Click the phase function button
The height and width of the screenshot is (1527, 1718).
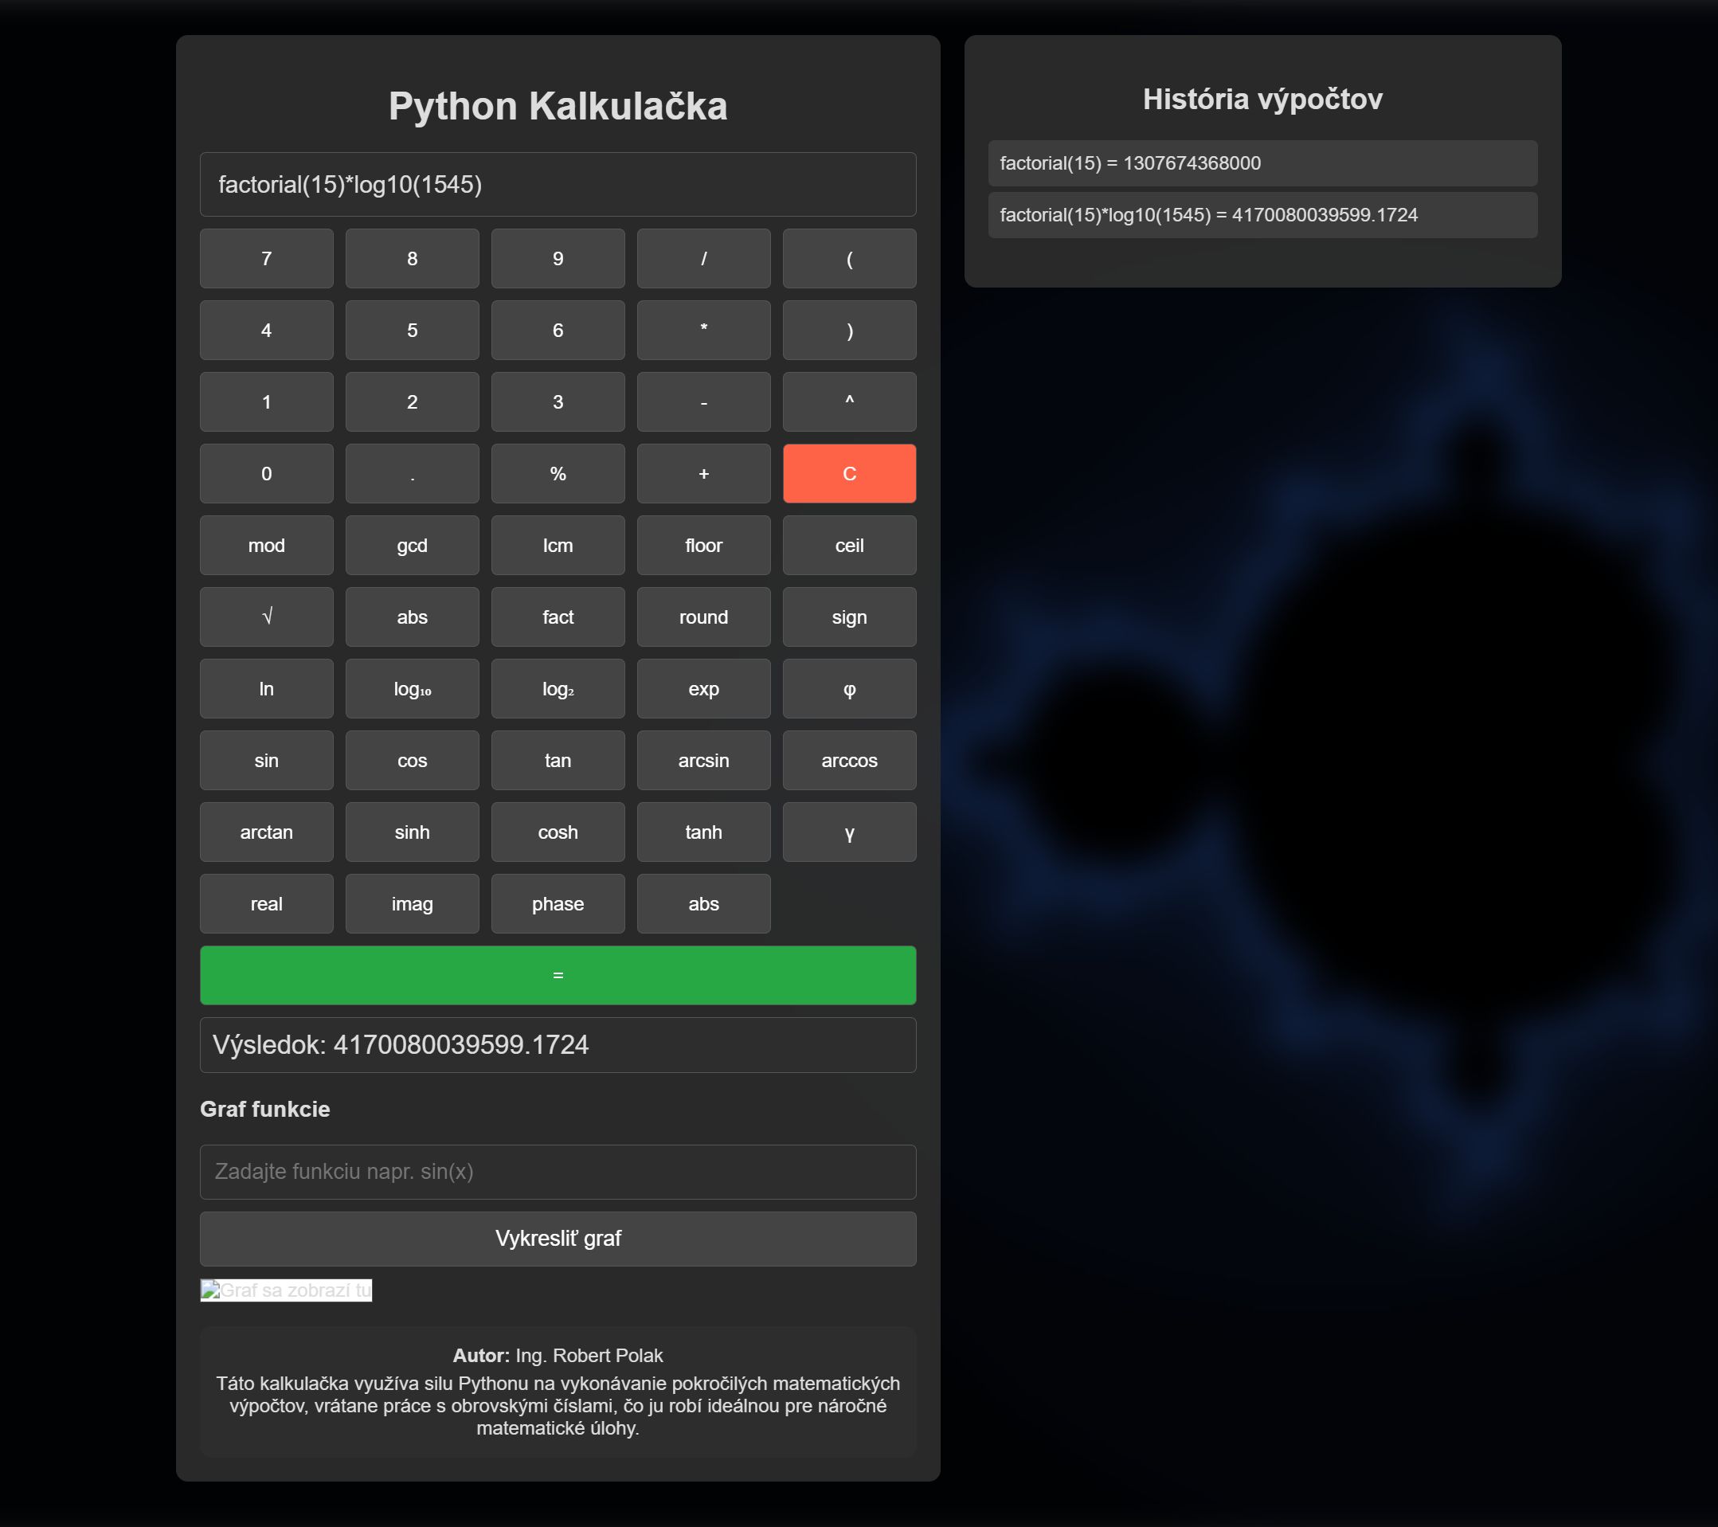pos(558,903)
